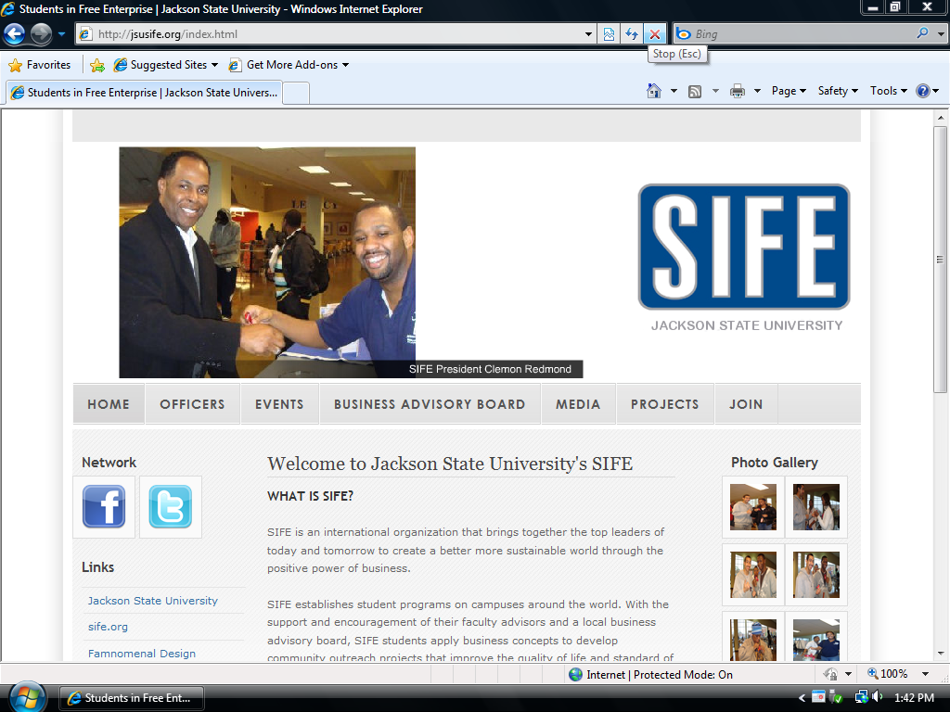The width and height of the screenshot is (950, 712).
Task: Click the Help question mark icon
Action: click(923, 91)
